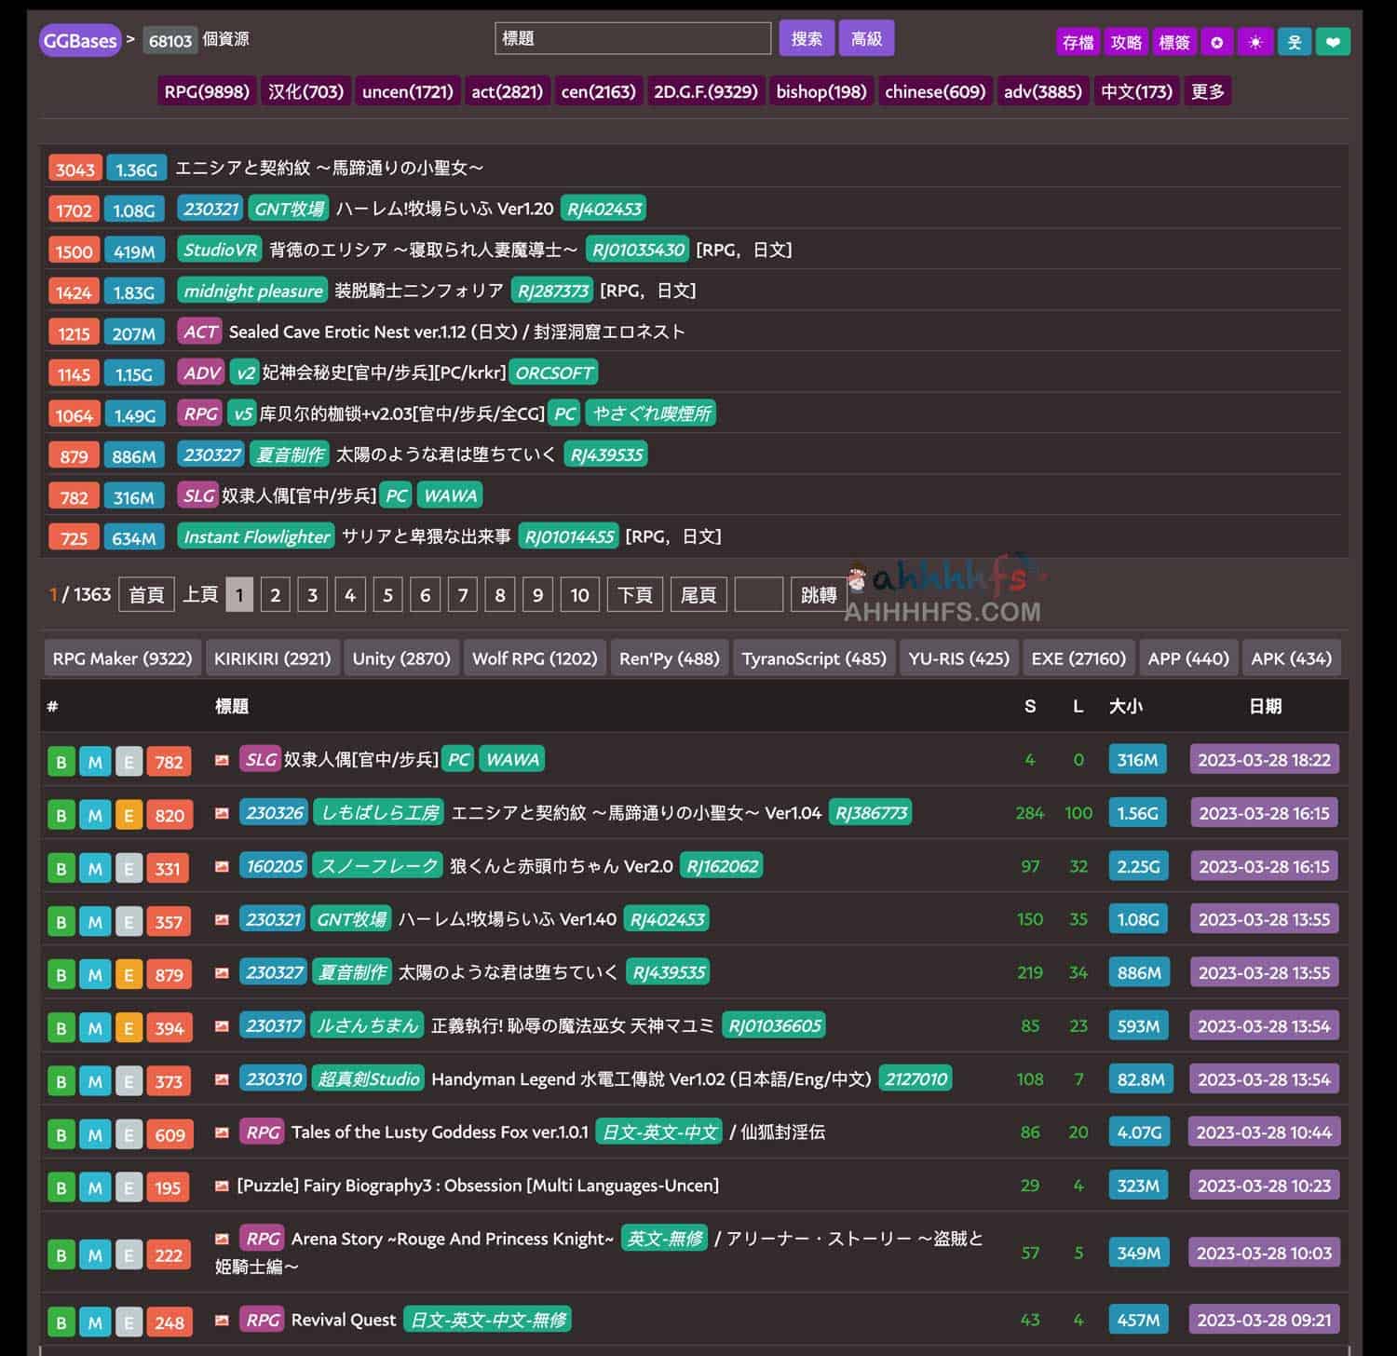Click the image icon in the Revival Quest row
The height and width of the screenshot is (1356, 1397).
(x=222, y=1320)
